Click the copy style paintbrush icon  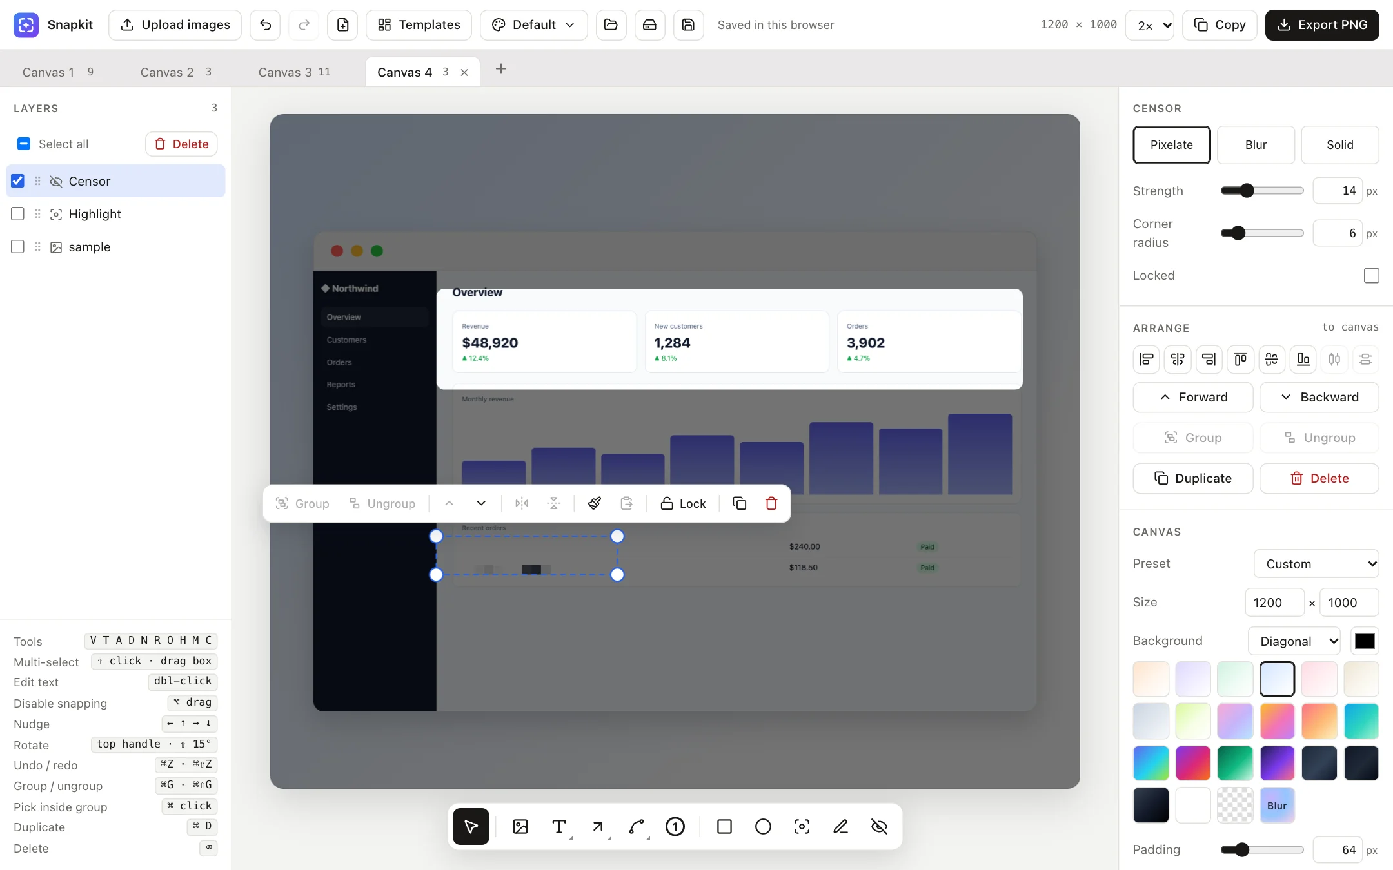[595, 503]
